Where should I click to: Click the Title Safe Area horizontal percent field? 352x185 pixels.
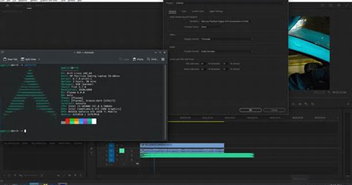click(203, 64)
